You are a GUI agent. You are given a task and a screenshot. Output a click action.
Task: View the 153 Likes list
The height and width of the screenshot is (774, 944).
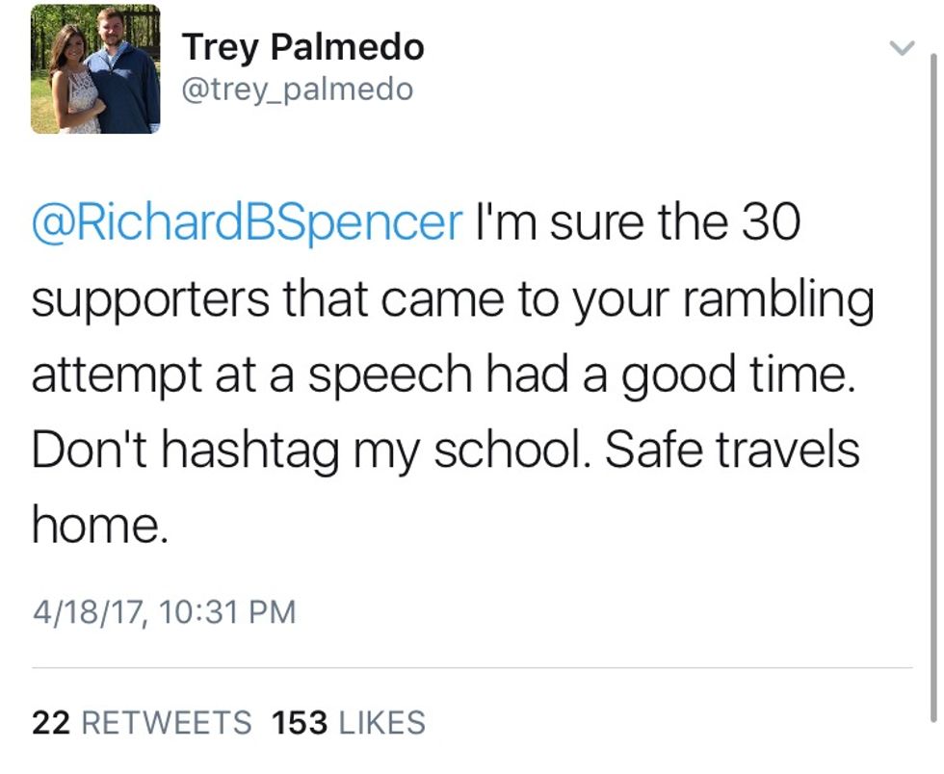[x=349, y=722]
